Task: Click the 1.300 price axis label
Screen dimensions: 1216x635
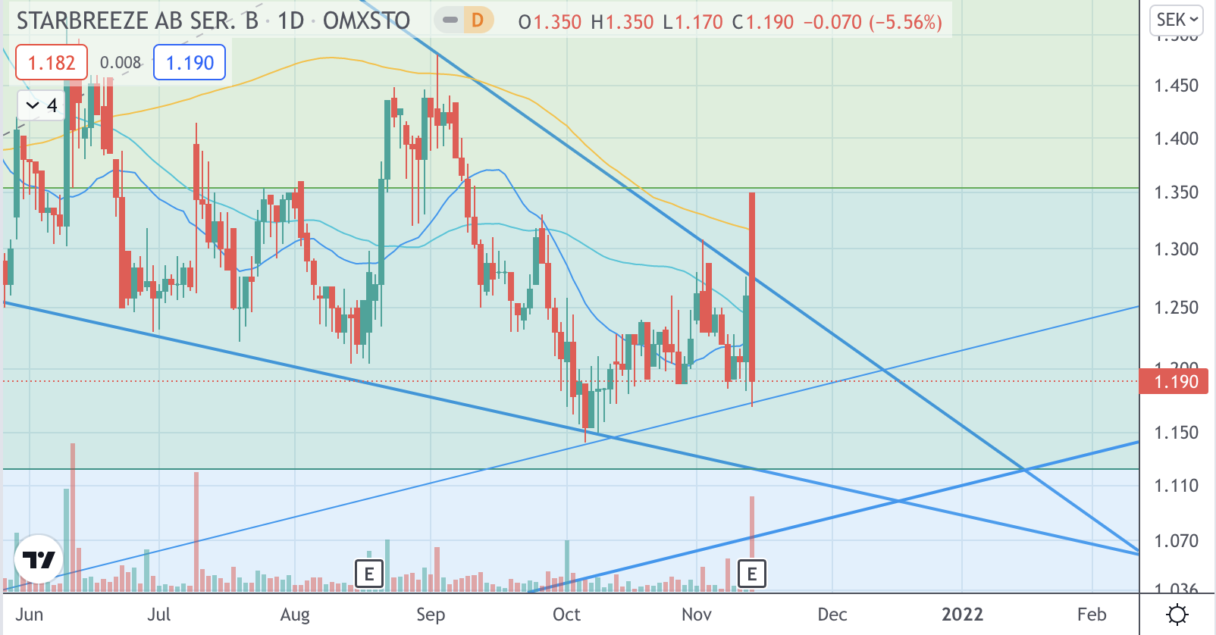Action: click(x=1176, y=249)
